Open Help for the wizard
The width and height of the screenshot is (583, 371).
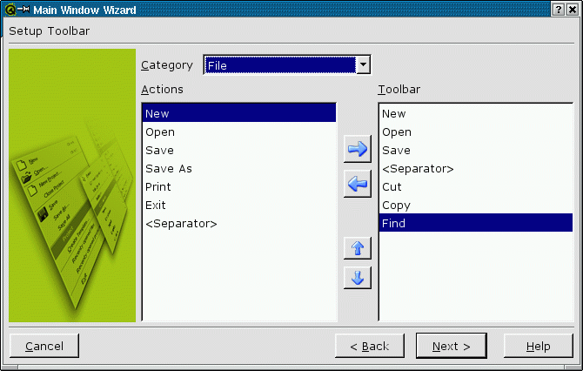538,346
